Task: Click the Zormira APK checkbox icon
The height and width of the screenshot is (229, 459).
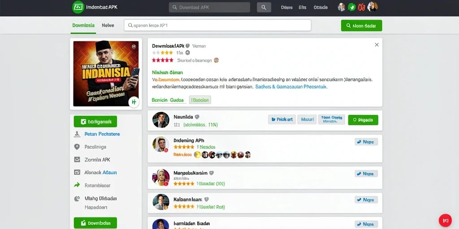Action: tap(77, 160)
